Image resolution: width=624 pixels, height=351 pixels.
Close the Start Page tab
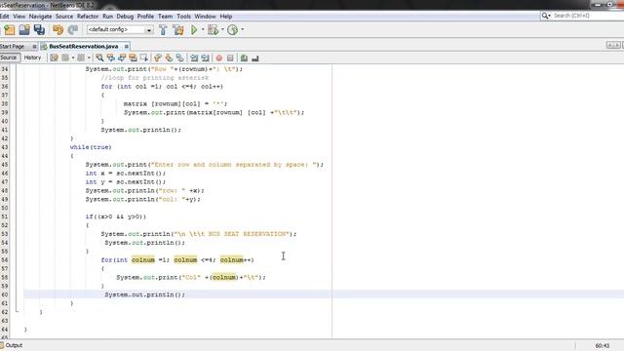[x=35, y=47]
